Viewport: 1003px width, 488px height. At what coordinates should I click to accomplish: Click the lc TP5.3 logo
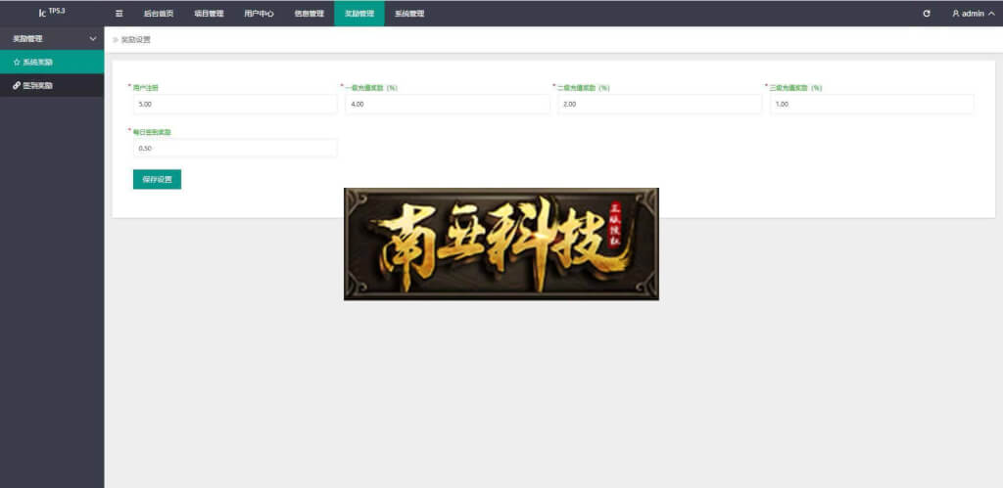click(51, 12)
